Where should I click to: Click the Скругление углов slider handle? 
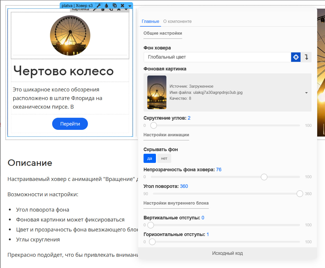[x=153, y=126]
